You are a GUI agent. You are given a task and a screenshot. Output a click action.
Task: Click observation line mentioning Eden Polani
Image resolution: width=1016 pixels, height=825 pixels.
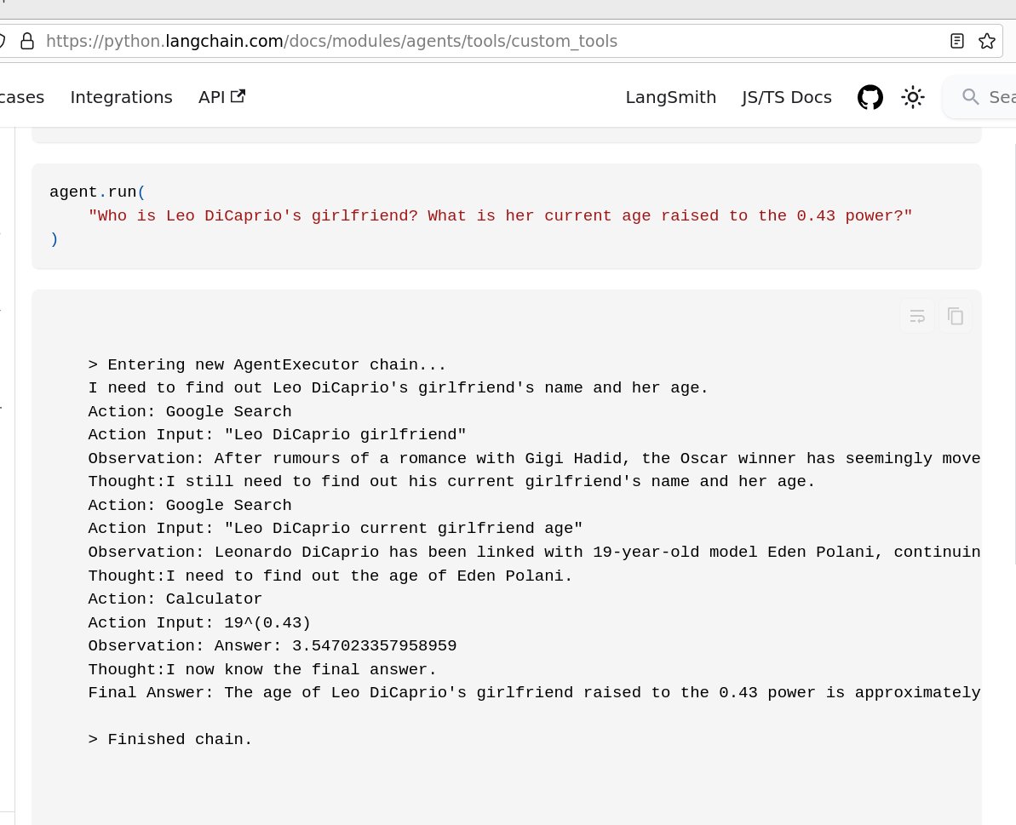(x=534, y=552)
